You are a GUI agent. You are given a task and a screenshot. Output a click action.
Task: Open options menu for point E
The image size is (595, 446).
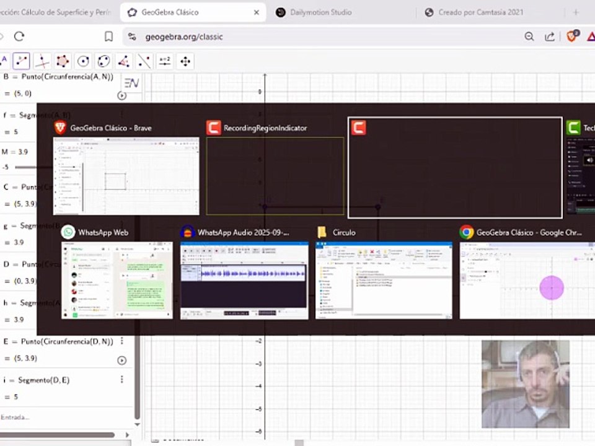point(122,341)
